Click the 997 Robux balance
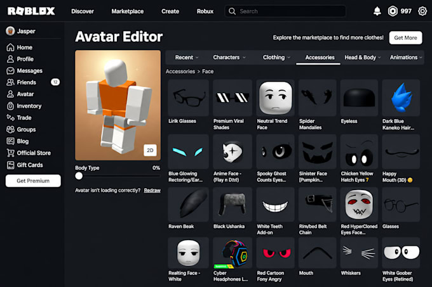Screen dimensions: 432x287 (x=406, y=11)
